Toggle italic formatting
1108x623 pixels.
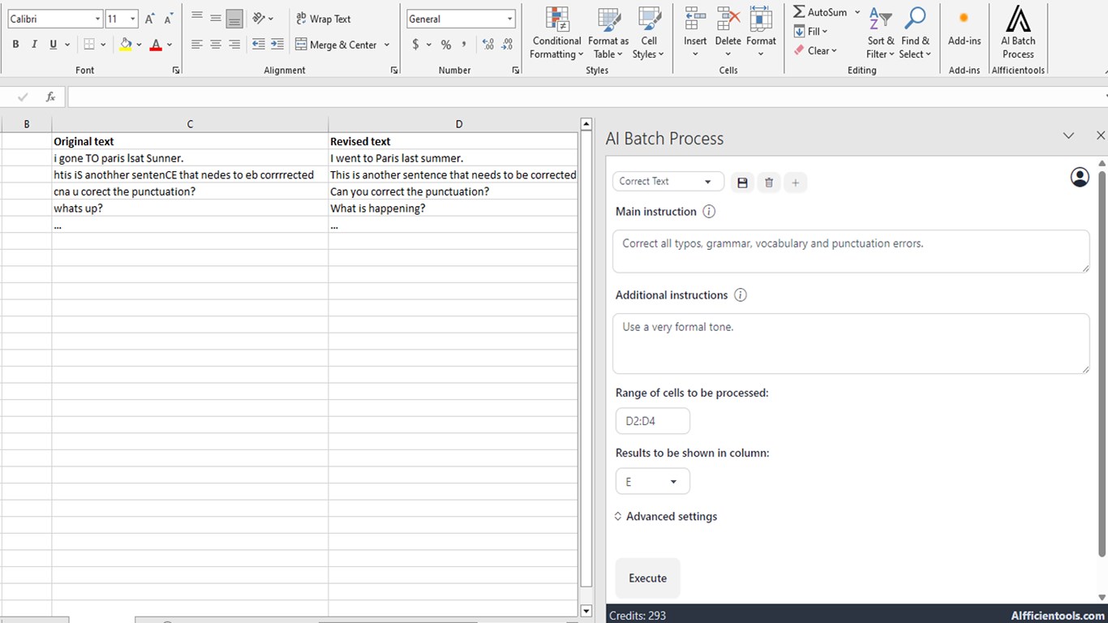pyautogui.click(x=34, y=45)
